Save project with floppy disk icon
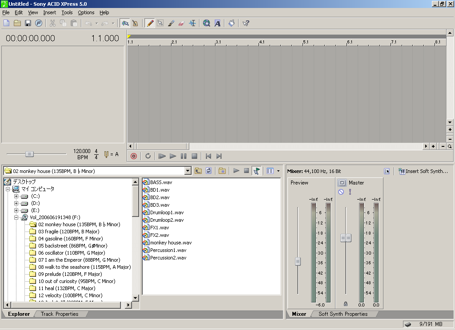455x330 pixels. [x=28, y=23]
